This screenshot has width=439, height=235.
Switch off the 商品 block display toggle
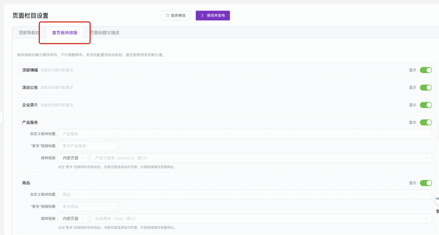coord(426,183)
